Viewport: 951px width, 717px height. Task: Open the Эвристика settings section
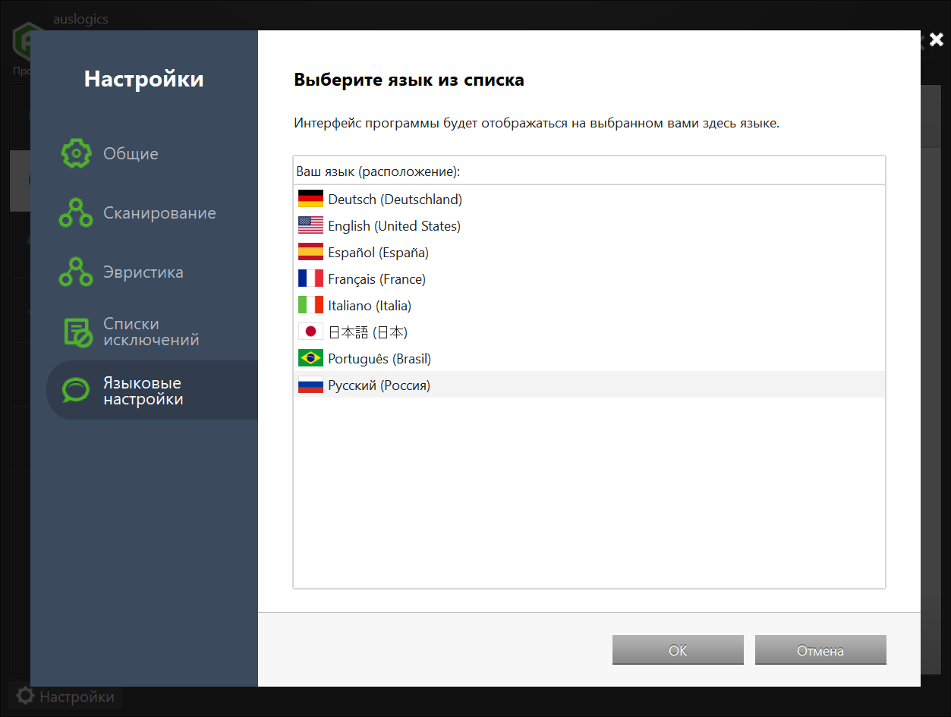point(143,272)
